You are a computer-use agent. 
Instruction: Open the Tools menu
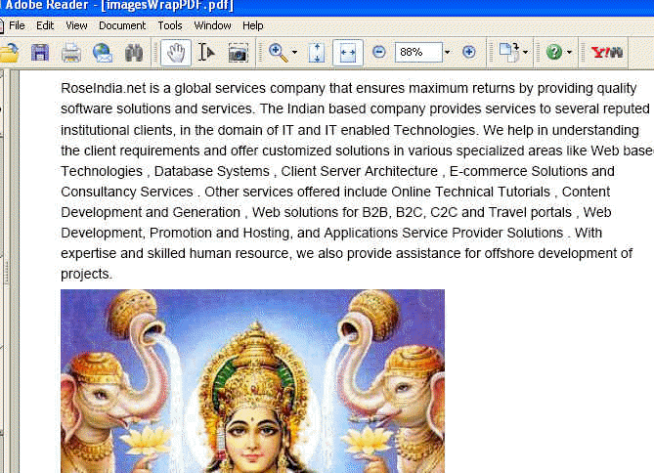[x=170, y=25]
